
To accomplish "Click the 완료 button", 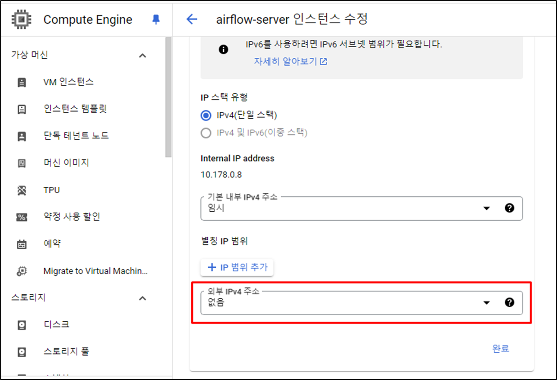I will 501,349.
